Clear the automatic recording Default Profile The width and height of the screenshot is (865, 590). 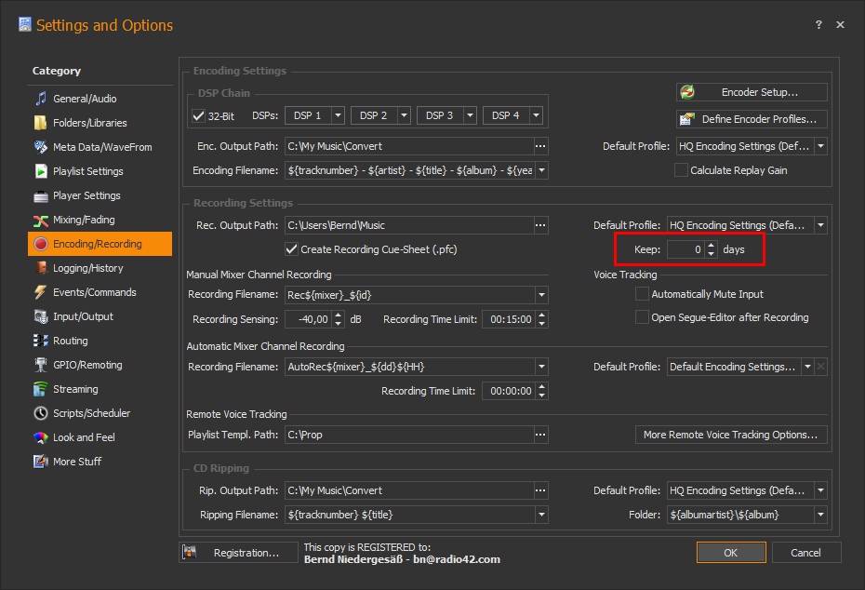click(821, 367)
